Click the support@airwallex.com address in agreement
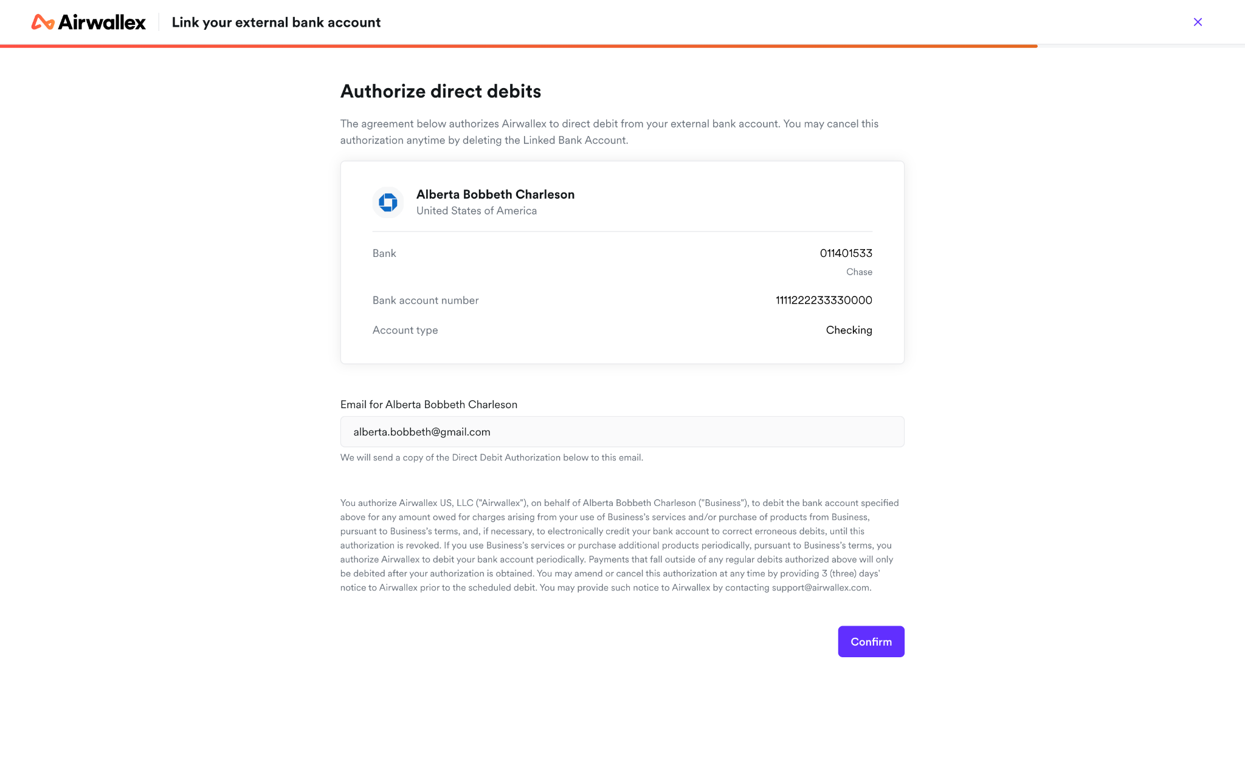 tap(820, 588)
